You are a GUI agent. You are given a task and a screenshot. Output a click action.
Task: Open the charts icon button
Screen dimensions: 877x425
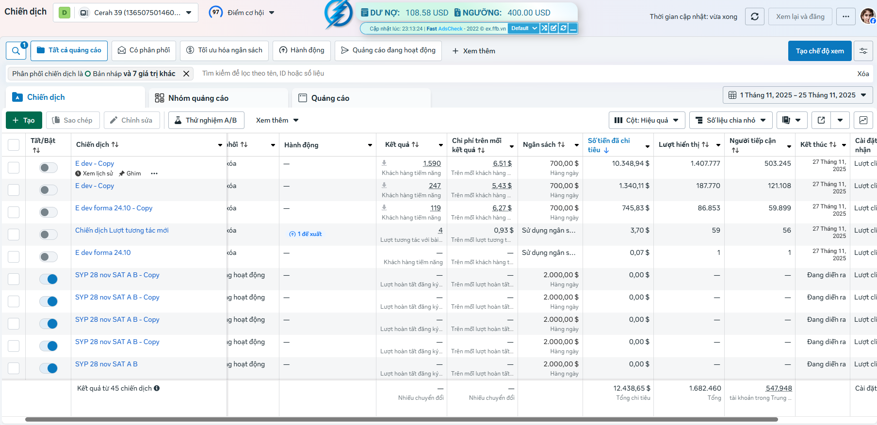click(x=863, y=120)
